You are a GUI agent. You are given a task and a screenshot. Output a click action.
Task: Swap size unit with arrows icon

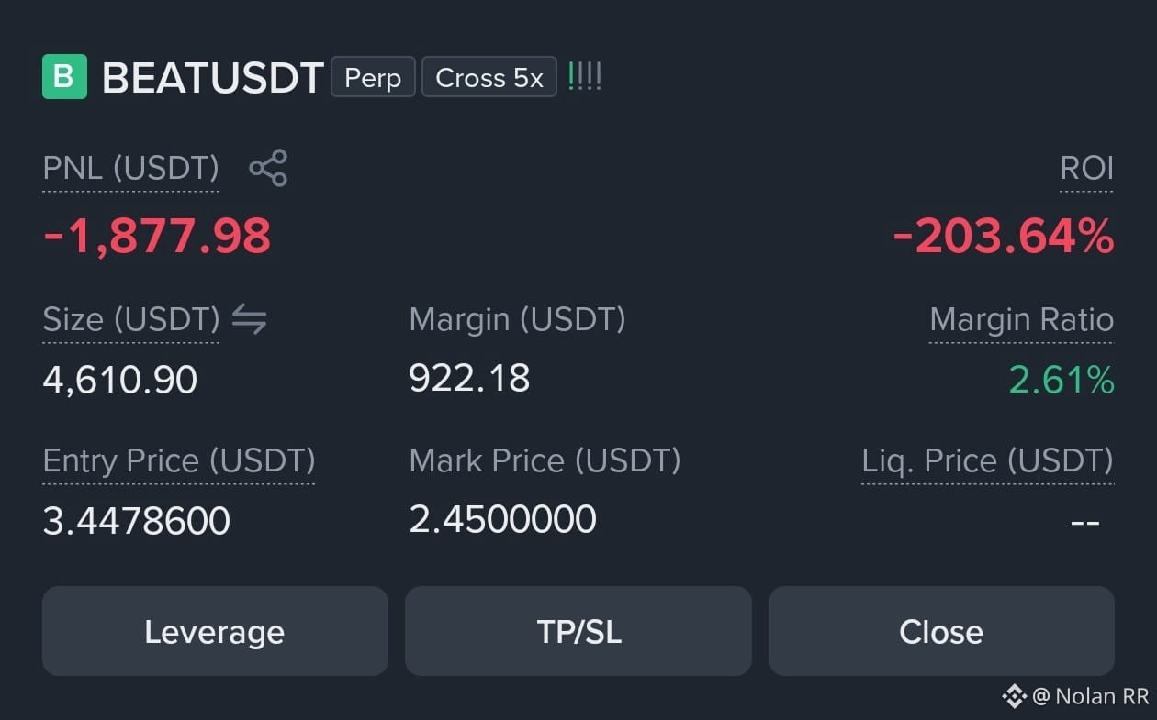point(249,319)
